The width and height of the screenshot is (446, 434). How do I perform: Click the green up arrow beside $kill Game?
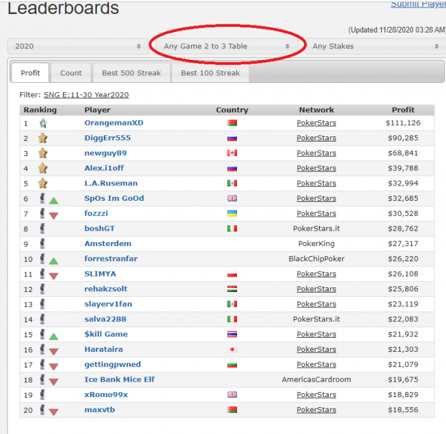54,336
